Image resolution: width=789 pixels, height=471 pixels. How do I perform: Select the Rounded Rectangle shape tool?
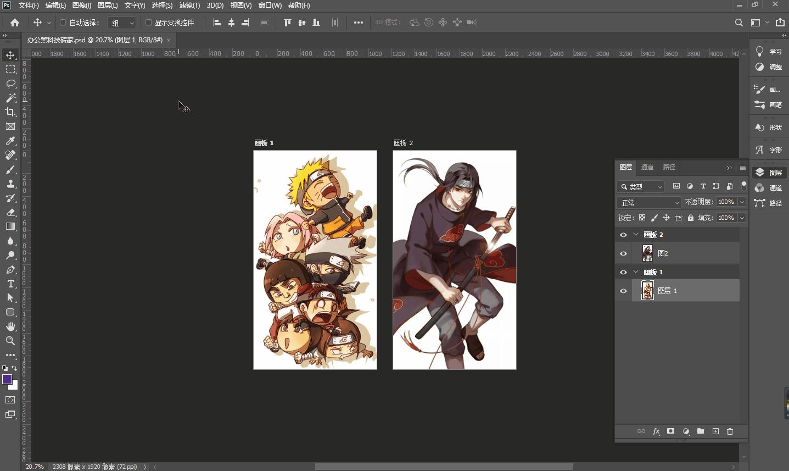(x=10, y=312)
